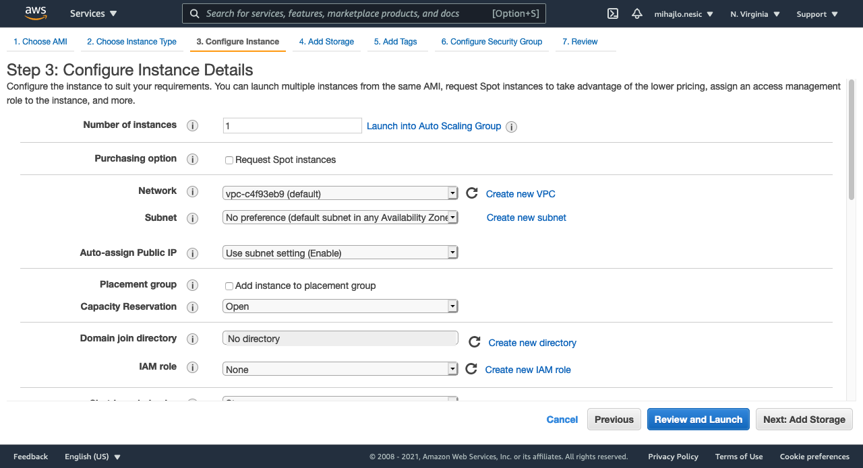The width and height of the screenshot is (863, 468).
Task: Open the Network VPC dropdown
Action: coord(340,193)
